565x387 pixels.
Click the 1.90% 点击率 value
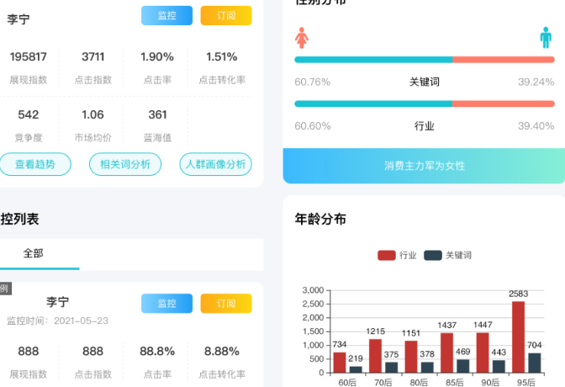(157, 56)
